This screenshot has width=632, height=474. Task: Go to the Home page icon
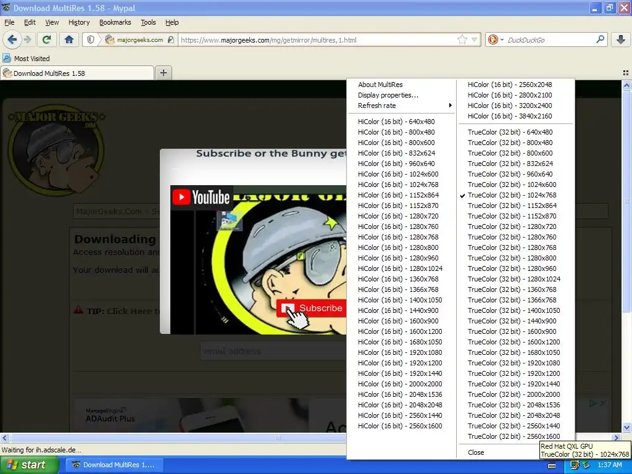tap(69, 39)
